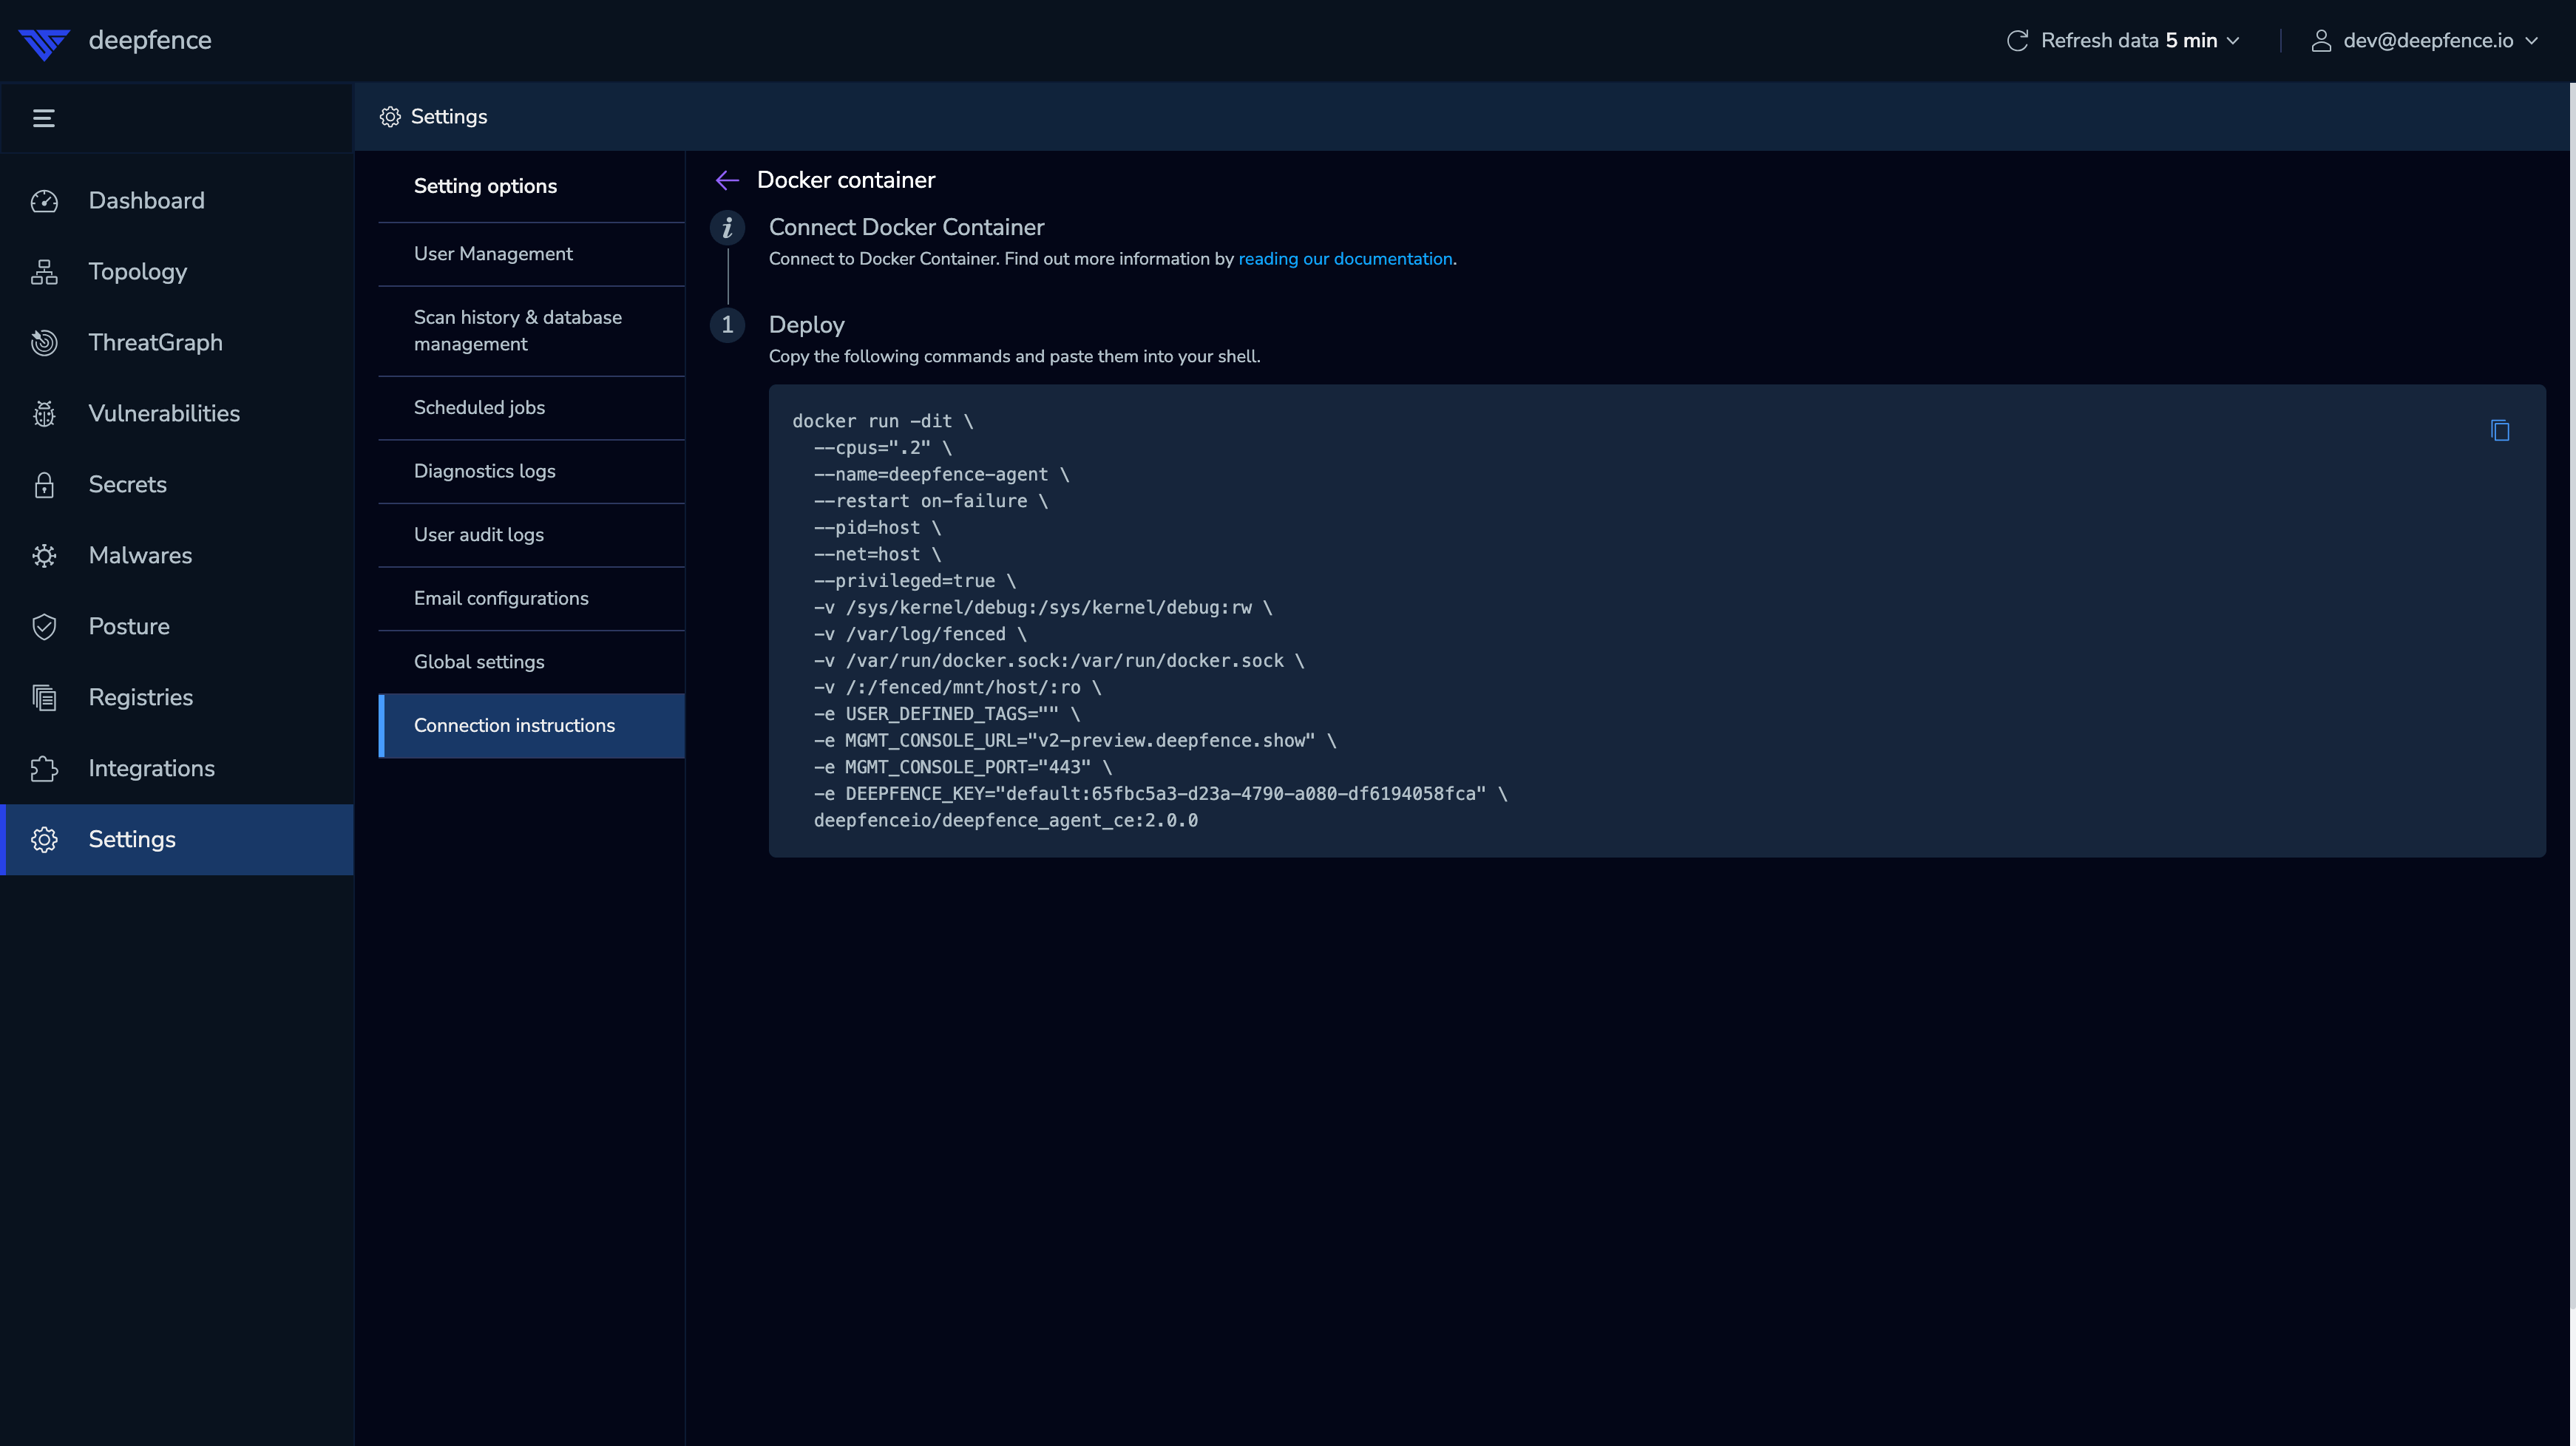Click the Malwares virus icon

[x=44, y=556]
